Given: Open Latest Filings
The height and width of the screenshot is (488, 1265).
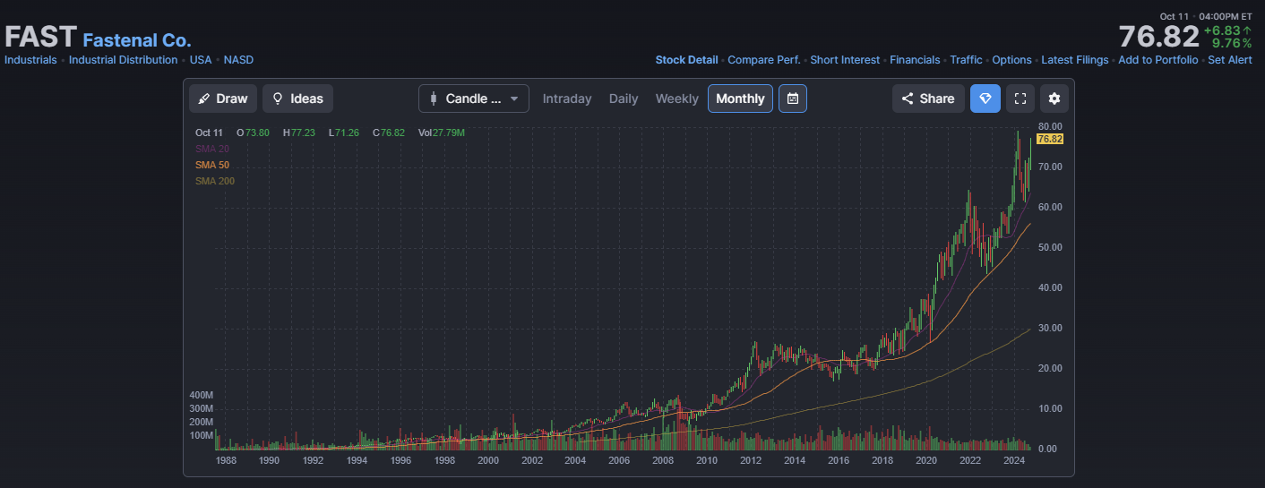Looking at the screenshot, I should [x=1074, y=60].
